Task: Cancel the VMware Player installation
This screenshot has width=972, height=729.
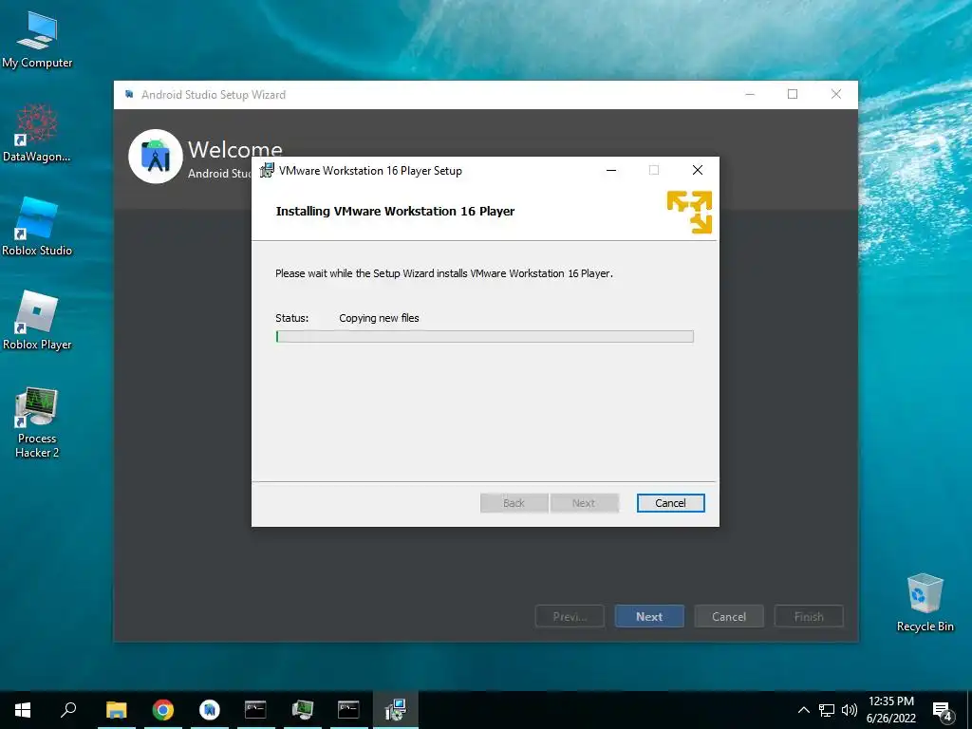Action: (671, 503)
